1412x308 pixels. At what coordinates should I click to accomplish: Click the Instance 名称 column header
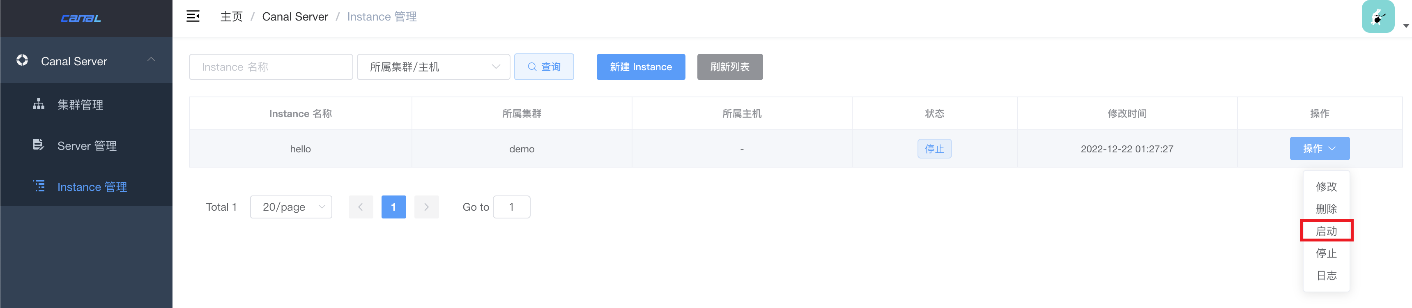(x=300, y=113)
